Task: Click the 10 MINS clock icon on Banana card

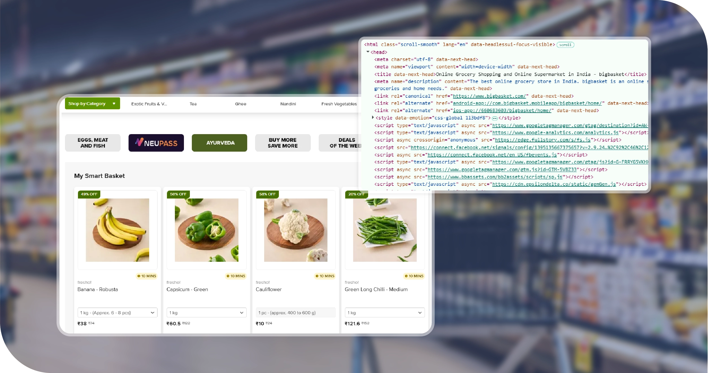Action: tap(138, 276)
